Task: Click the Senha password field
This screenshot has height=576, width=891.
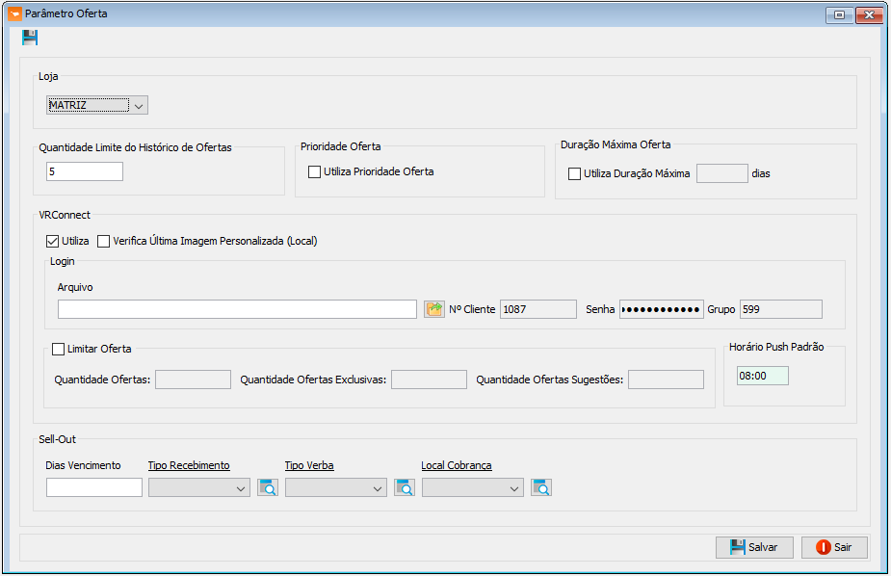Action: 662,309
